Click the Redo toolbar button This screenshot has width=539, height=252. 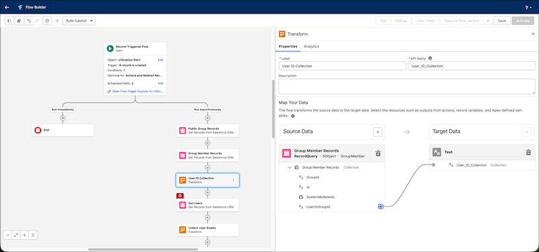38,21
